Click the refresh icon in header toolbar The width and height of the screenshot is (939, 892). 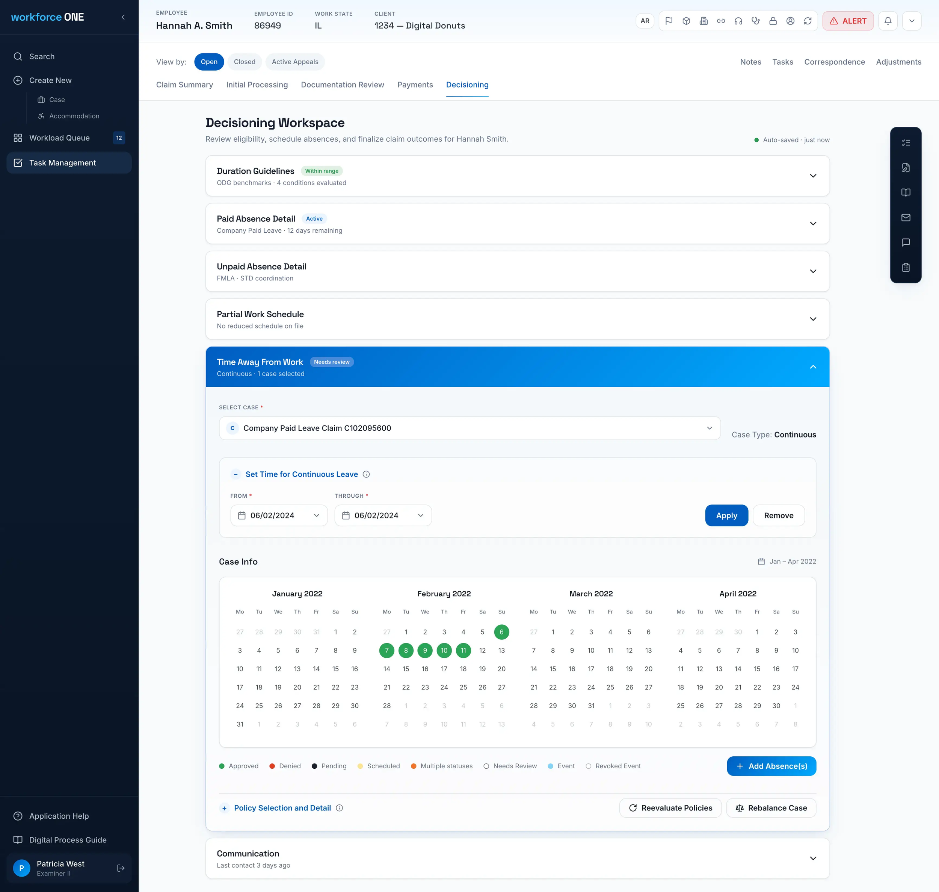click(x=808, y=21)
